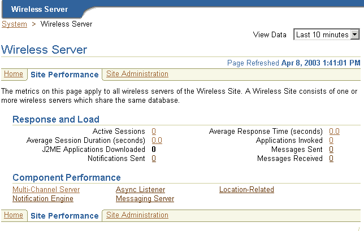
Task: Switch to top Site Administration tab
Action: click(x=137, y=74)
